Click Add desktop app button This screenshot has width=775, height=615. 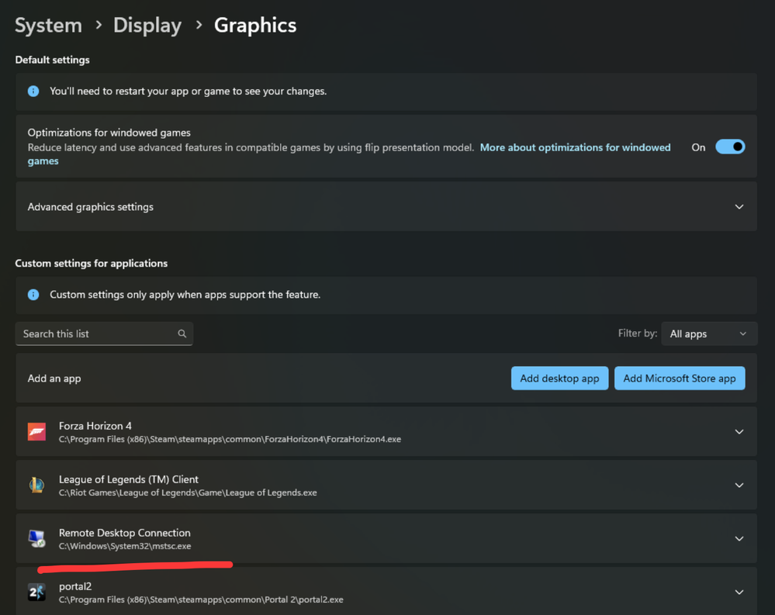(x=559, y=378)
